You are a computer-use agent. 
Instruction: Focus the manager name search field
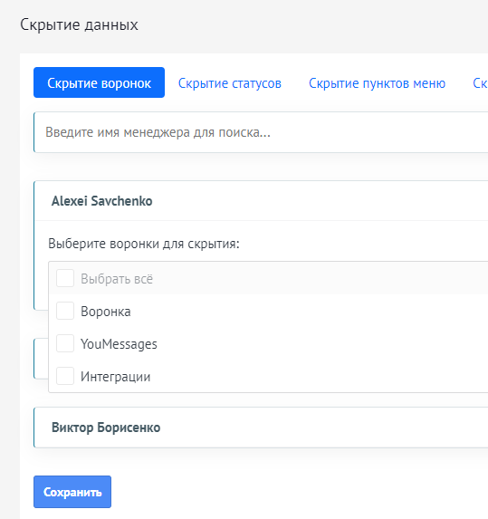pyautogui.click(x=261, y=132)
